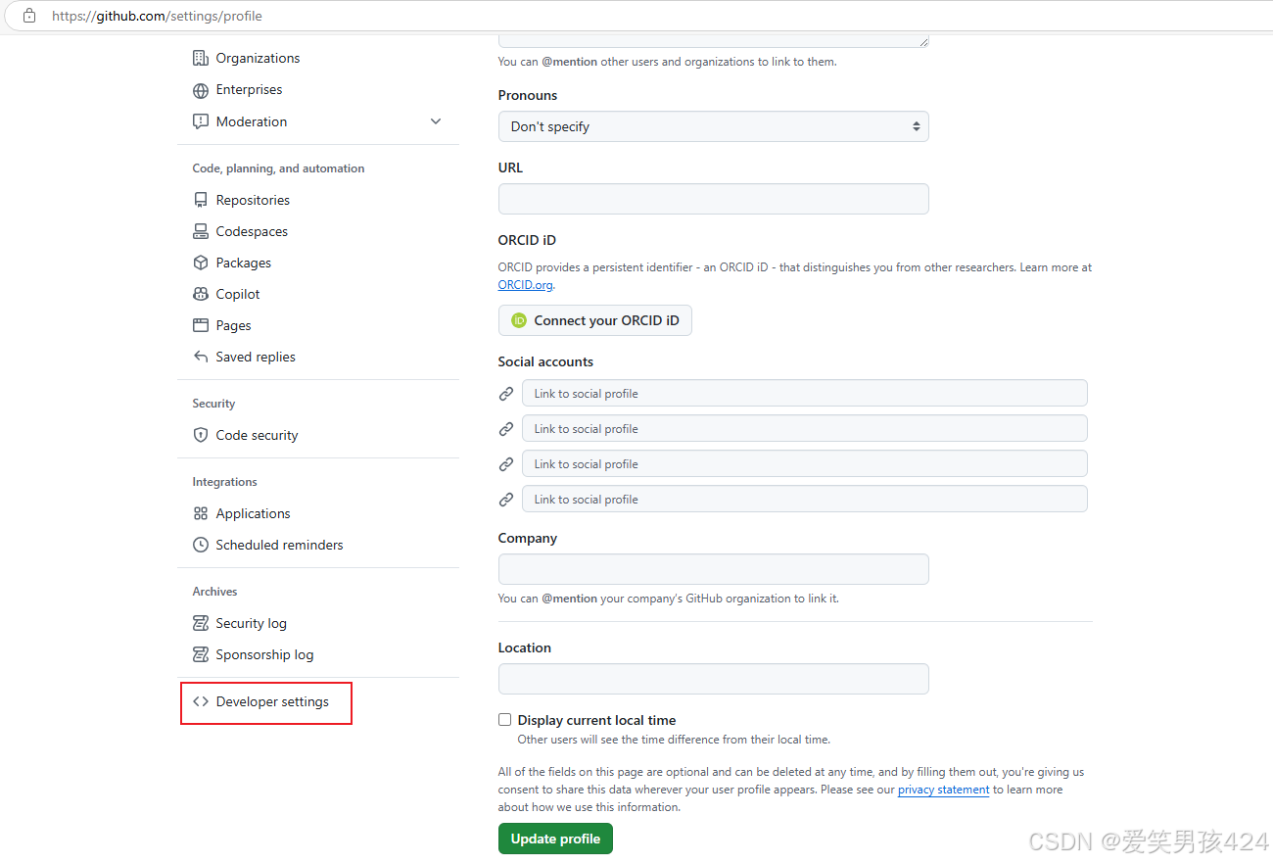
Task: Click the Packages icon
Action: [199, 263]
